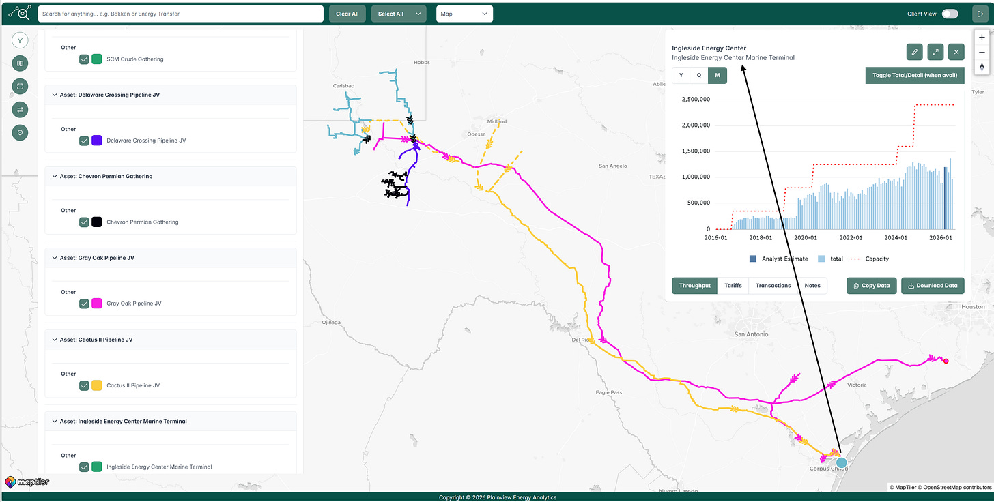Image resolution: width=994 pixels, height=502 pixels.
Task: Open the Tariffs tab
Action: pos(733,286)
